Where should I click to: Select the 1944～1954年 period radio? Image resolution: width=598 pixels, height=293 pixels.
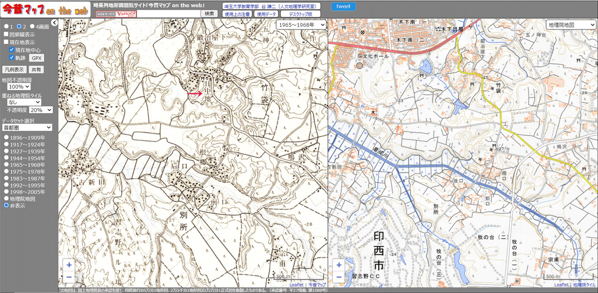[6, 157]
